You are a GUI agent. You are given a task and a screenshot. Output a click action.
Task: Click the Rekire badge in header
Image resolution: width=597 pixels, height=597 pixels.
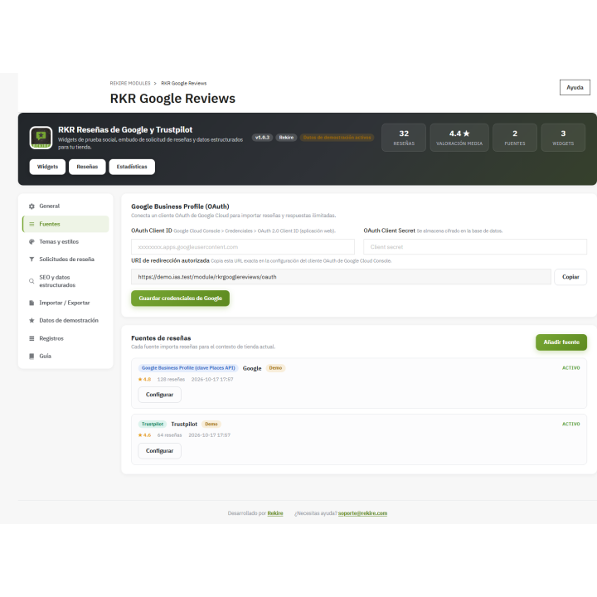click(x=286, y=138)
